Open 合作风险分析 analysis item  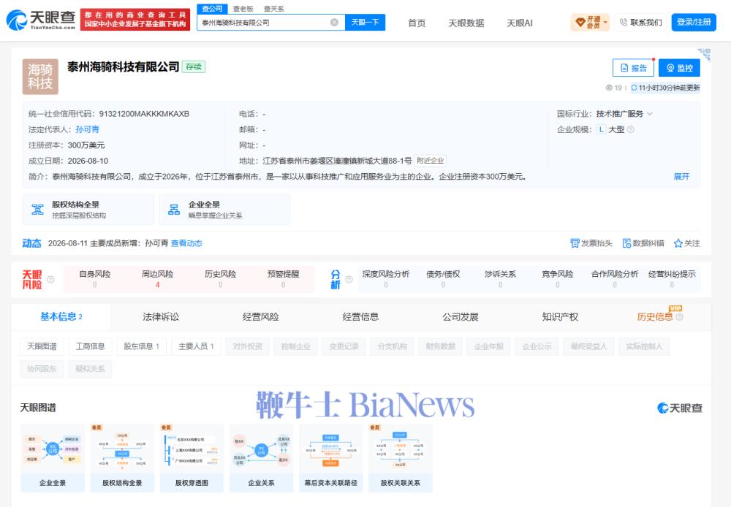click(615, 279)
